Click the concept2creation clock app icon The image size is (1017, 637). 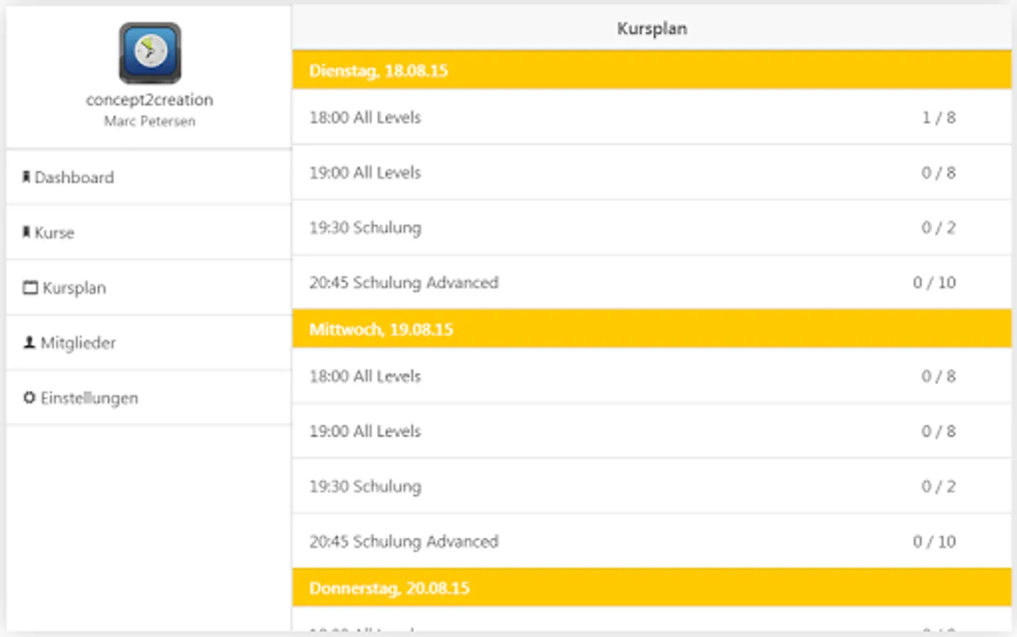149,53
